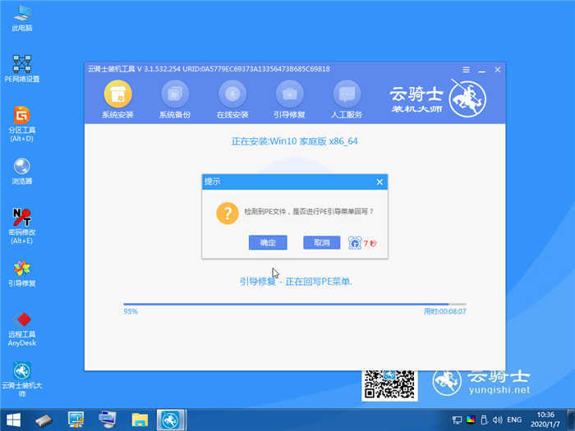Open the hamburger menu in title bar
Viewport: 575px width, 431px height.
466,69
